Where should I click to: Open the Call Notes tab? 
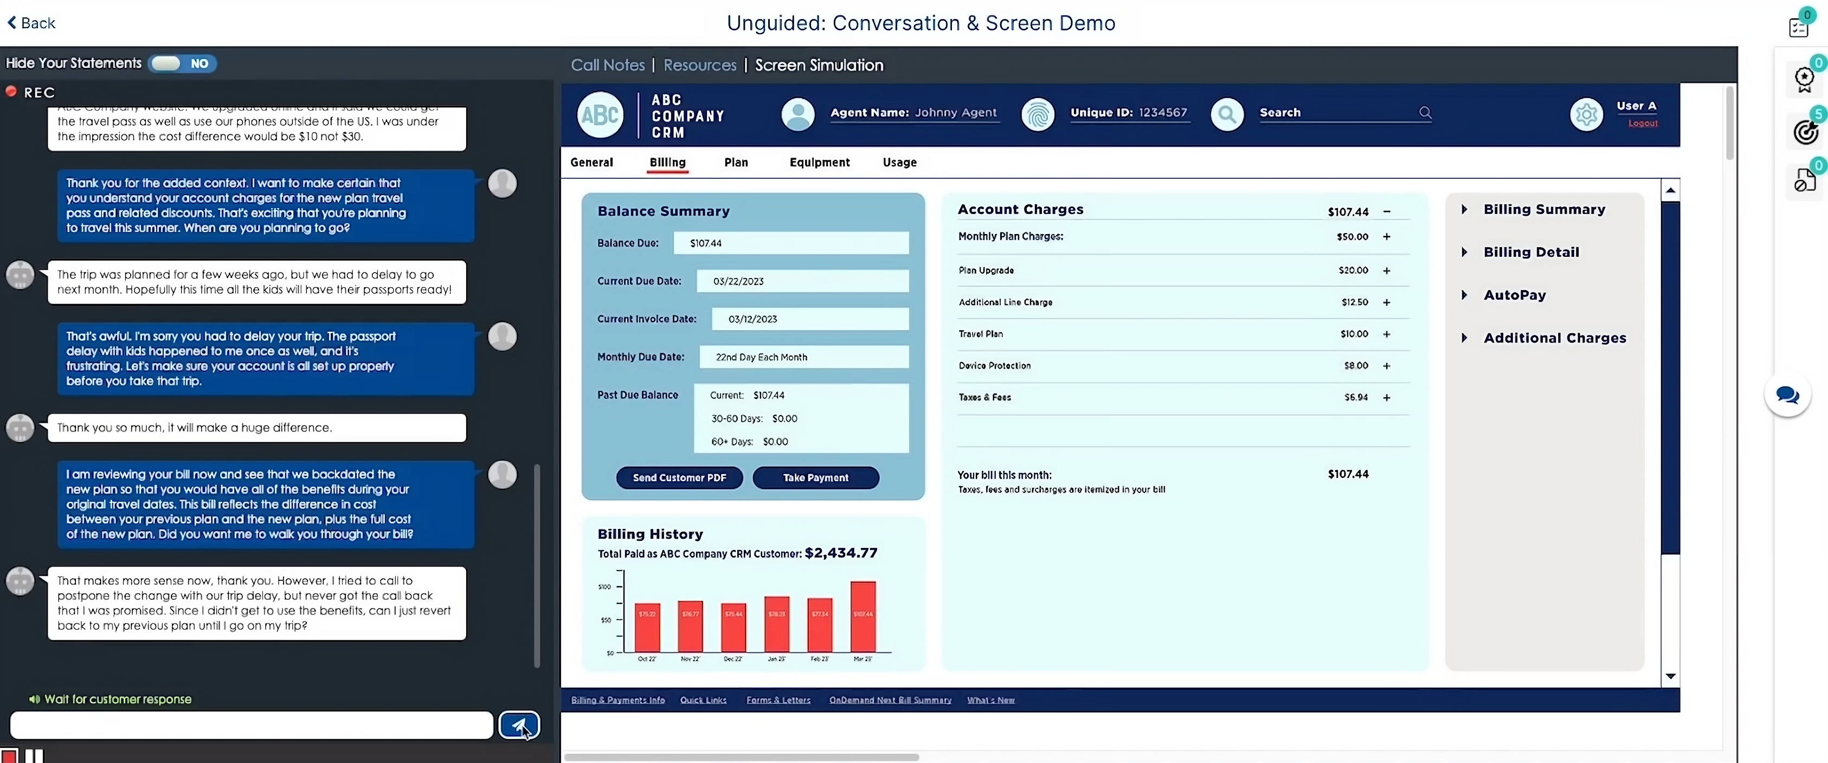click(608, 65)
